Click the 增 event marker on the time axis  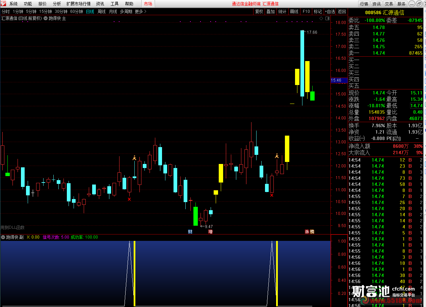pyautogui.click(x=210, y=231)
